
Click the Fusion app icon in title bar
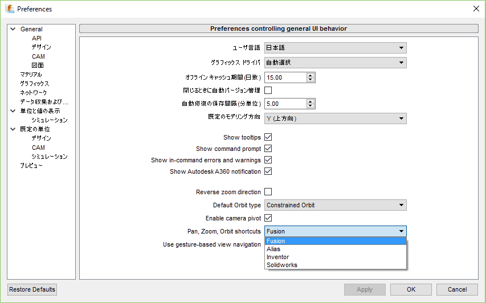tap(10, 9)
